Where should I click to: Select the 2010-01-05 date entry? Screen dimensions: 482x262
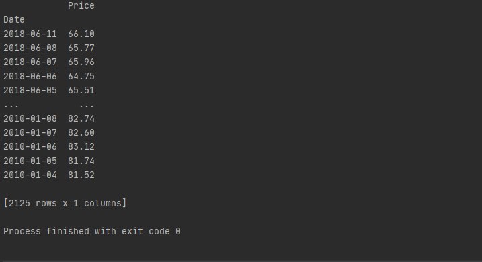[30, 161]
